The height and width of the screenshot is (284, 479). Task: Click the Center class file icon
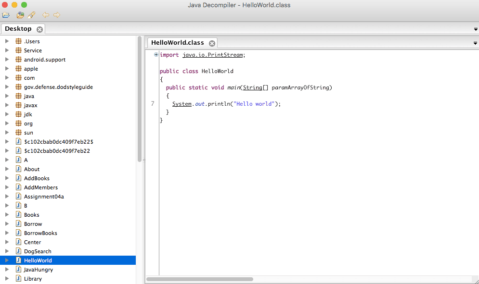[x=19, y=242]
